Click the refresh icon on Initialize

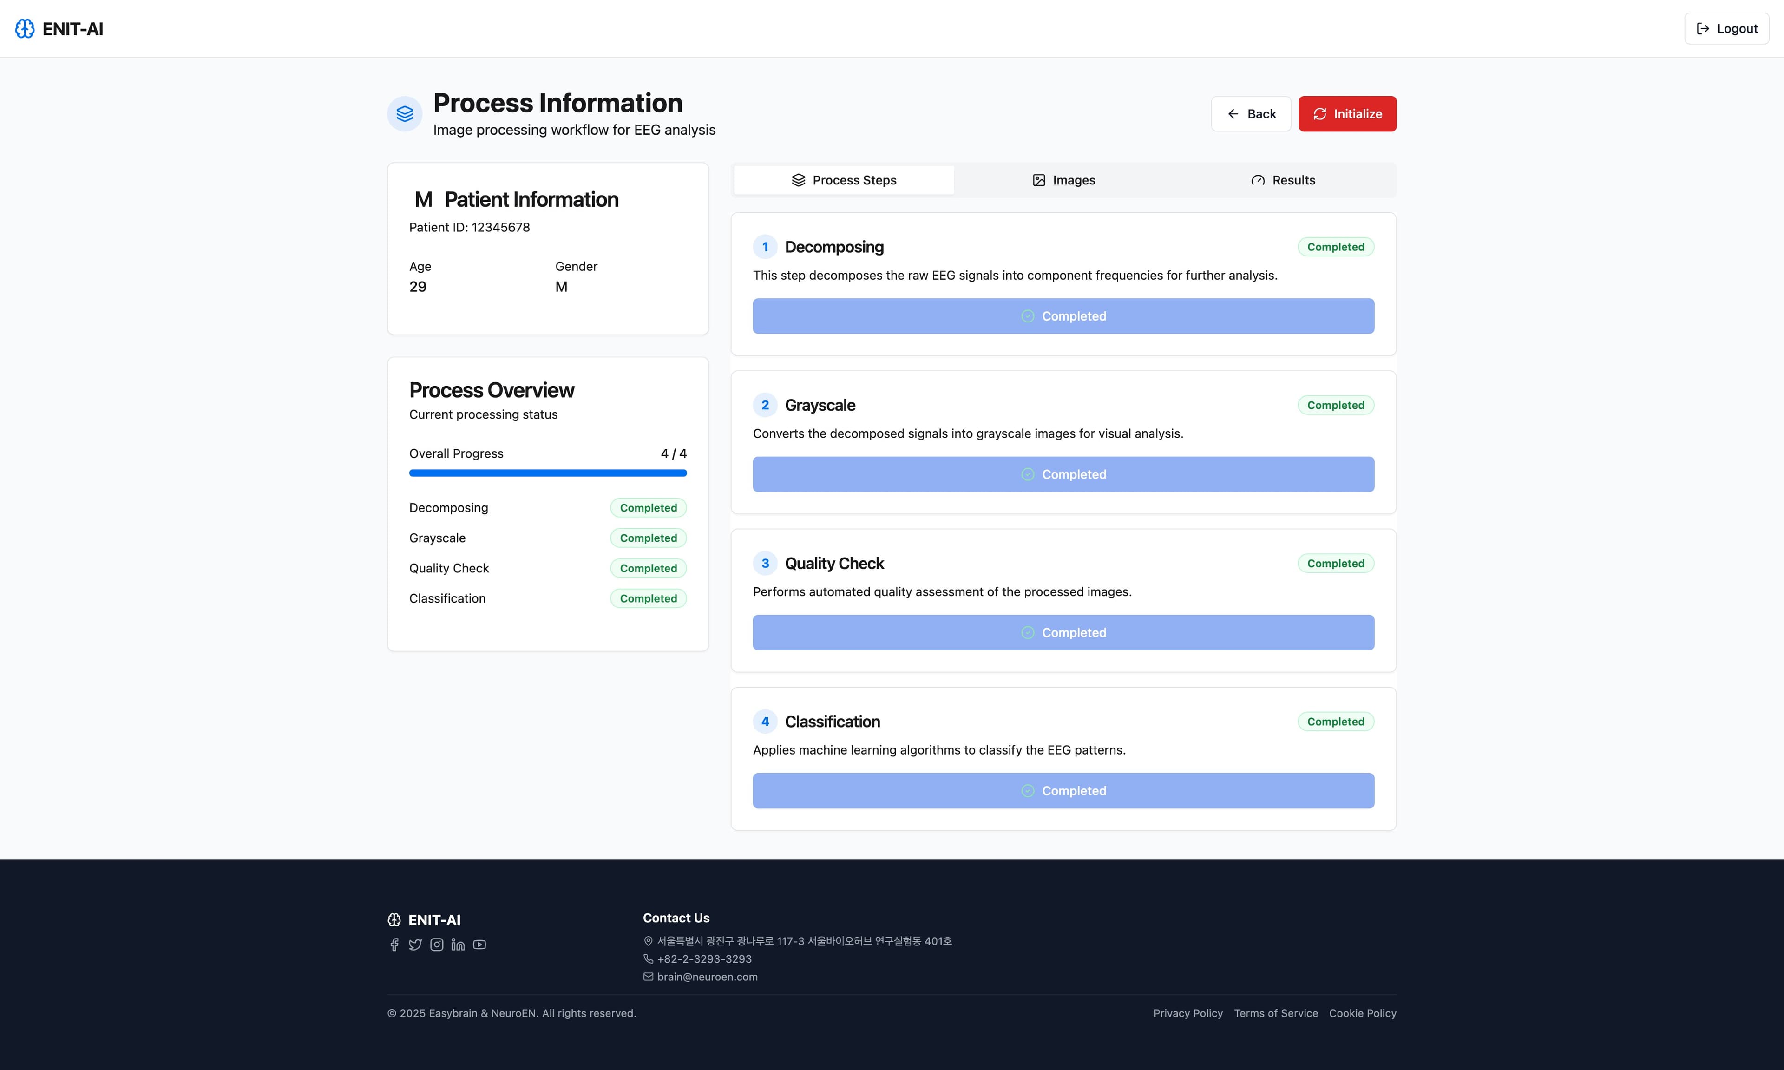pos(1320,114)
